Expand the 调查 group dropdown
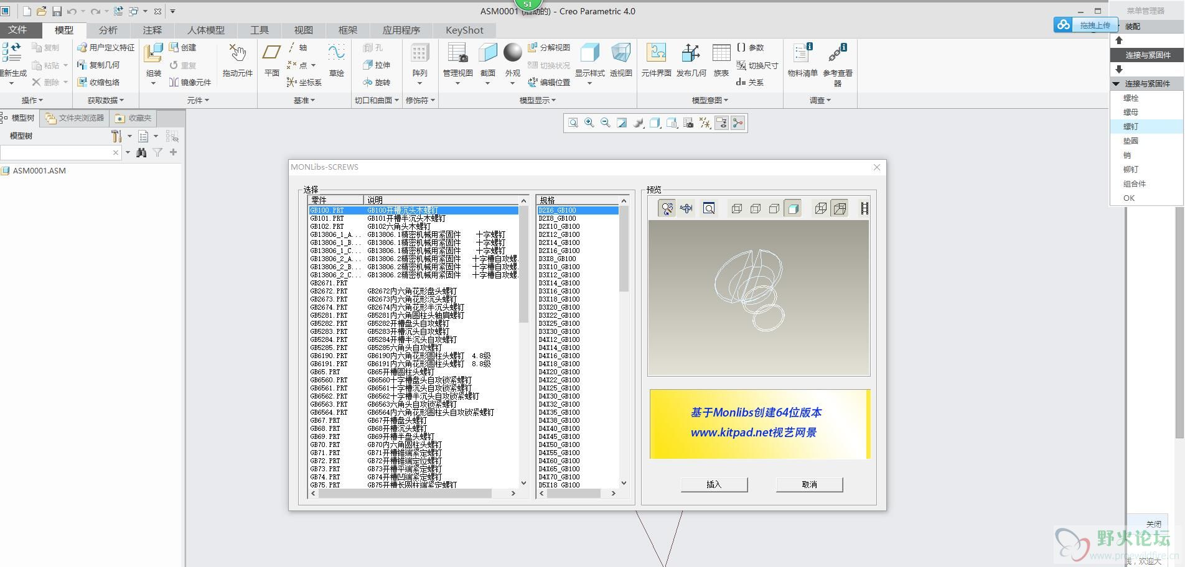The height and width of the screenshot is (567, 1185). click(820, 100)
